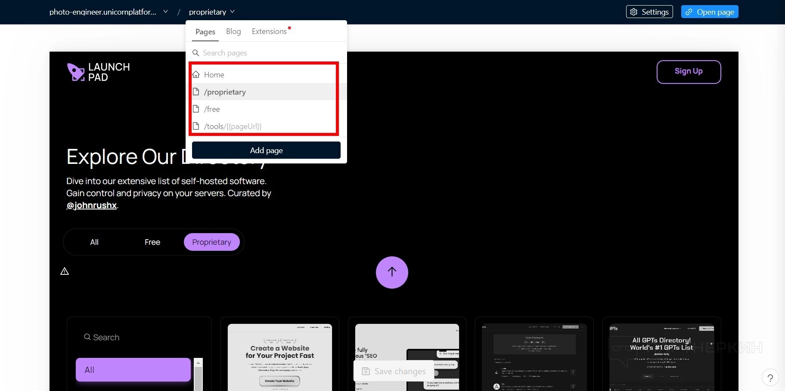Image resolution: width=785 pixels, height=391 pixels.
Task: Click the Explore Our Directory heading
Action: point(167,157)
